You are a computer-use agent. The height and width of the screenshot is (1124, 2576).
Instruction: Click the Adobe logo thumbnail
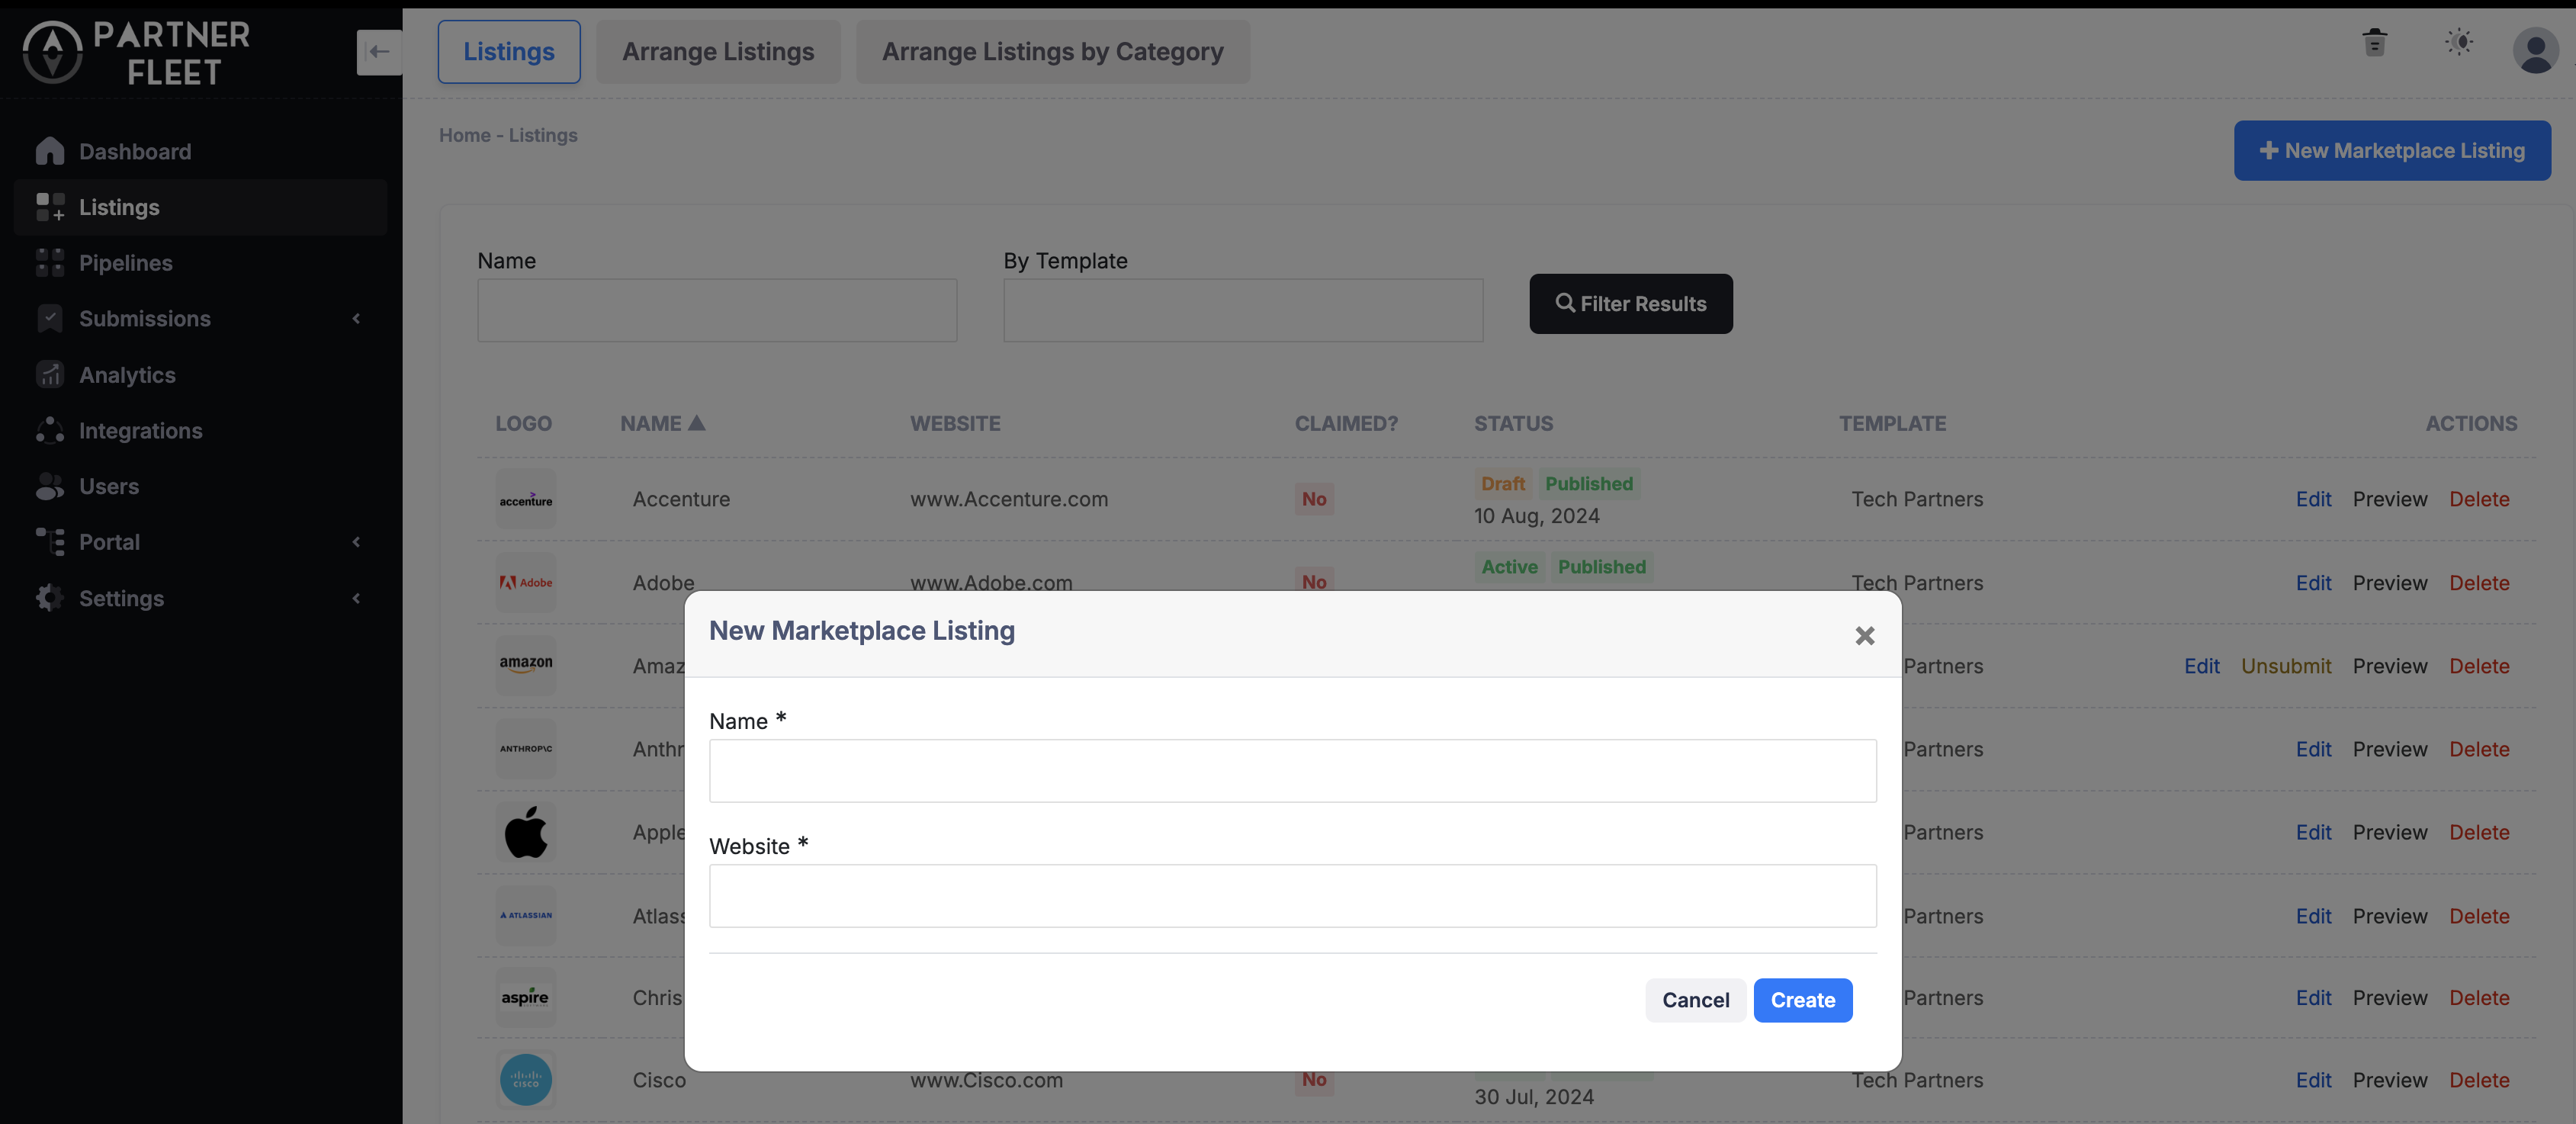526,583
